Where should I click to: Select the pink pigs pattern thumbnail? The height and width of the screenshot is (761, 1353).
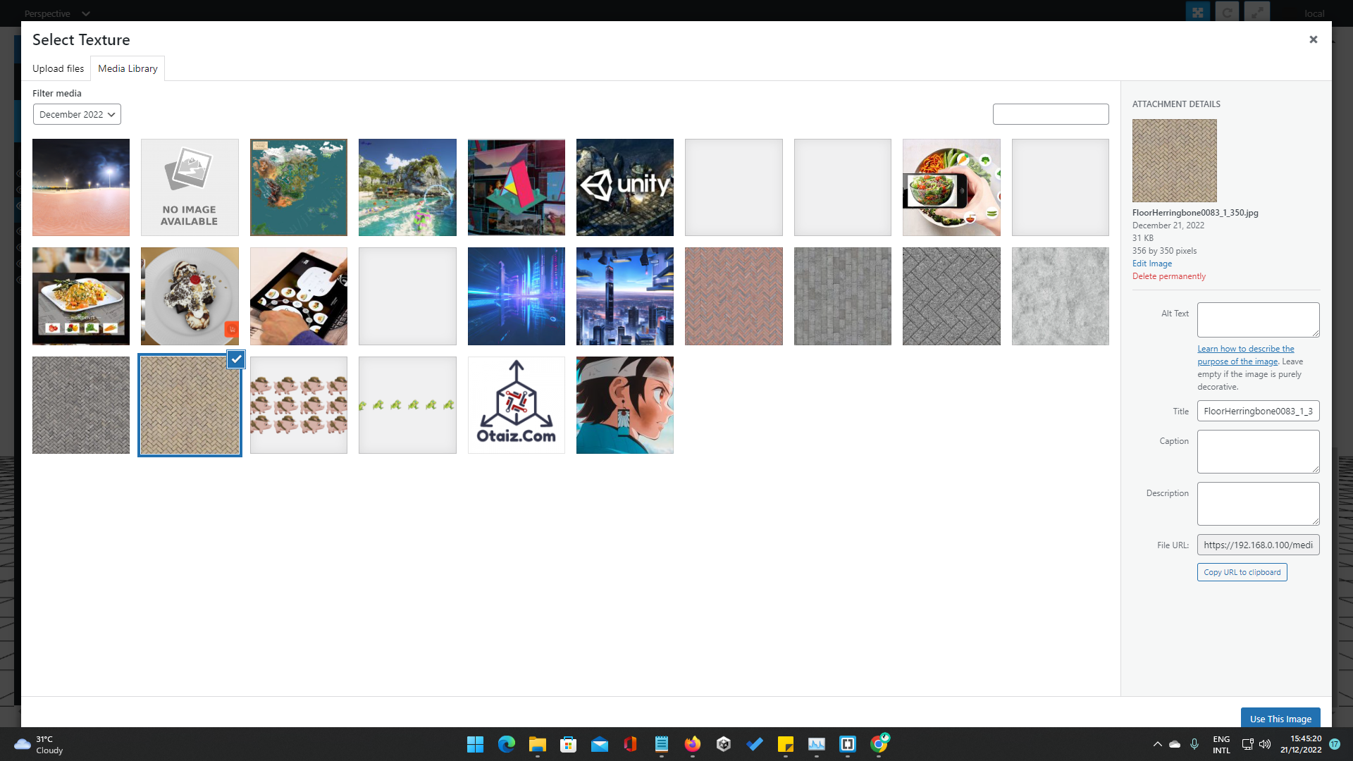(299, 405)
